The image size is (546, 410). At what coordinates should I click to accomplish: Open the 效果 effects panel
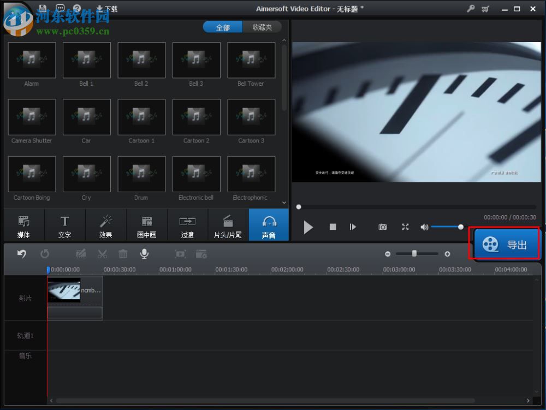[106, 225]
